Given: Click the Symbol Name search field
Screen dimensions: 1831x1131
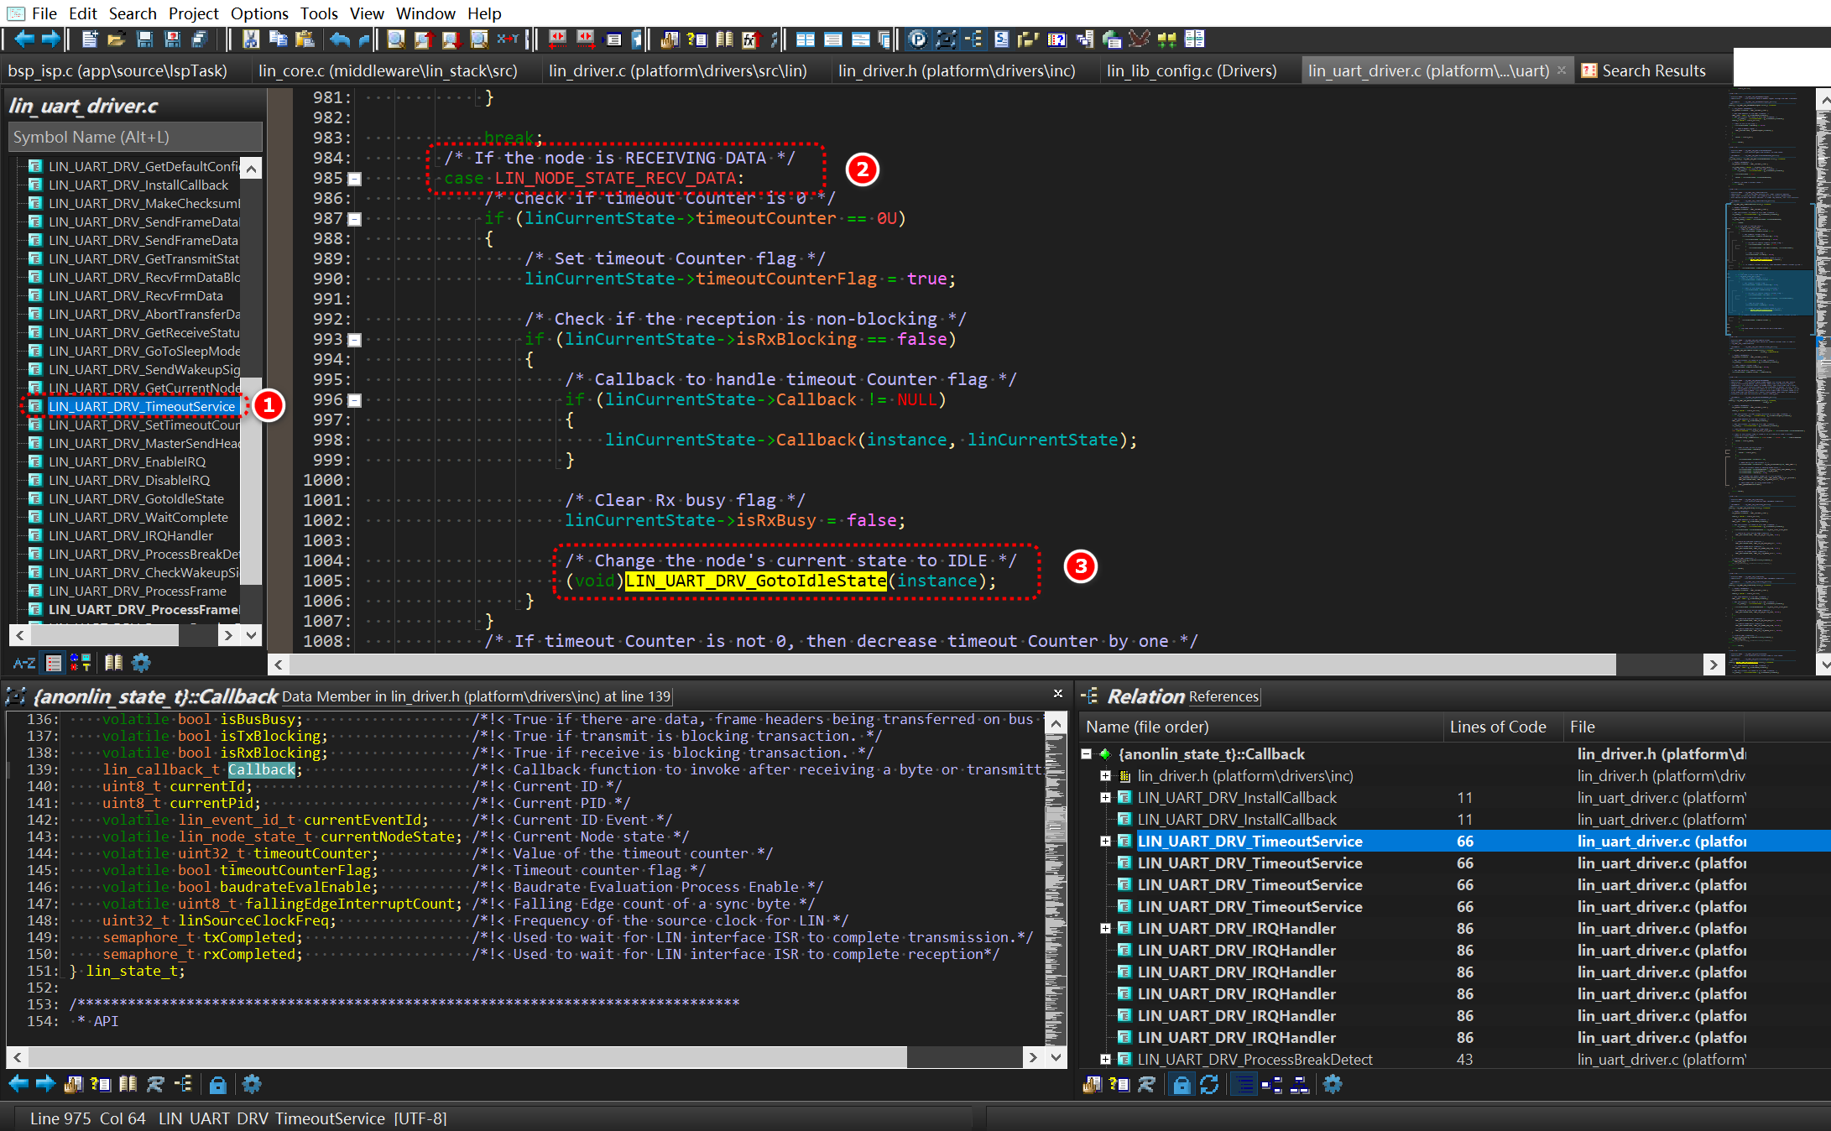Looking at the screenshot, I should tap(134, 137).
